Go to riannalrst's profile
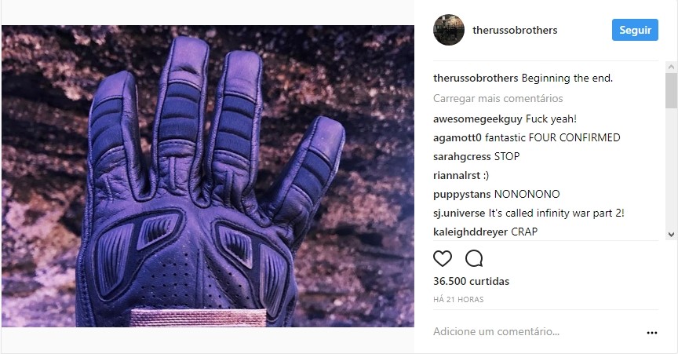Image resolution: width=678 pixels, height=354 pixels. pyautogui.click(x=457, y=175)
